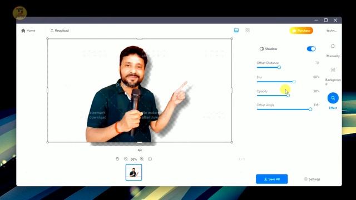
Task: Click the flip horizontal icon below canvas
Action: coord(140,150)
